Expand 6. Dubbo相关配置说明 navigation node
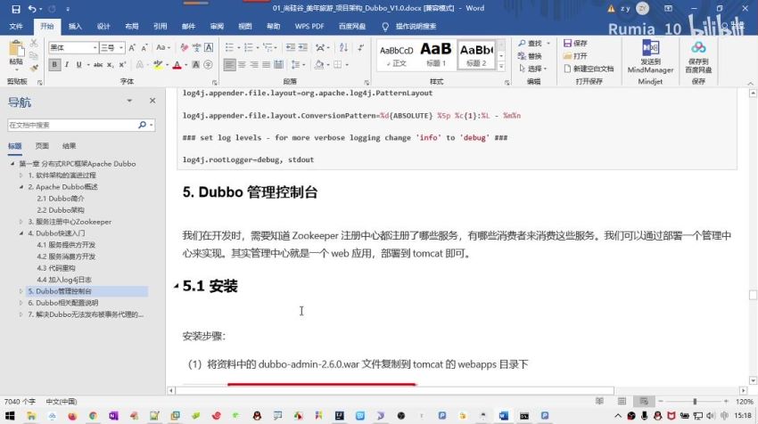This screenshot has height=424, width=758. [21, 303]
